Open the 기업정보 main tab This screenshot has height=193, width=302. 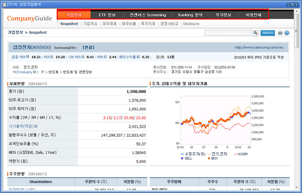[x=74, y=15]
